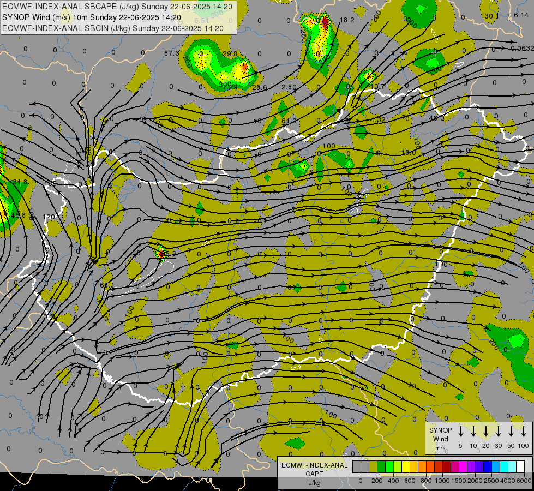Screen dimensions: 534x491
Task: Click the wind legend arrow above 5
Action: 461,431
